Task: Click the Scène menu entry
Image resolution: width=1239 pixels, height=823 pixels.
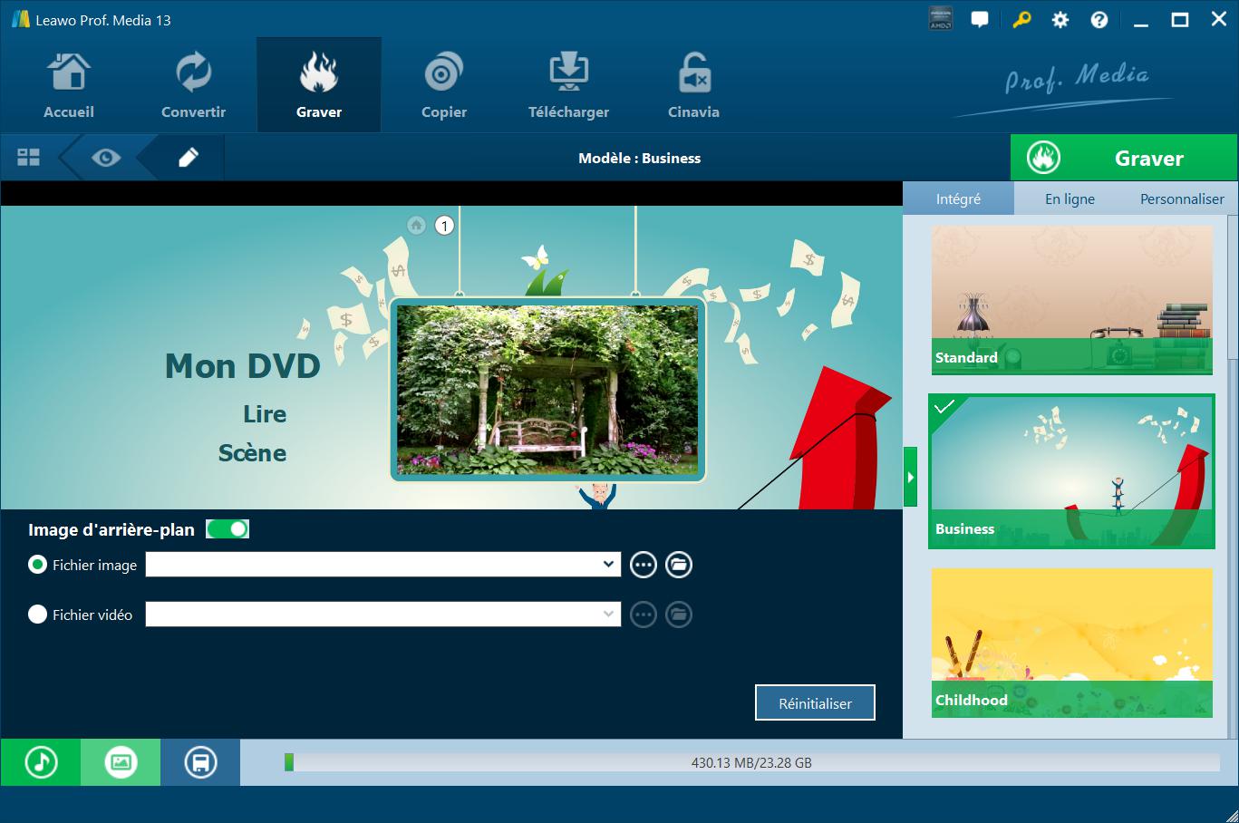Action: (x=252, y=453)
